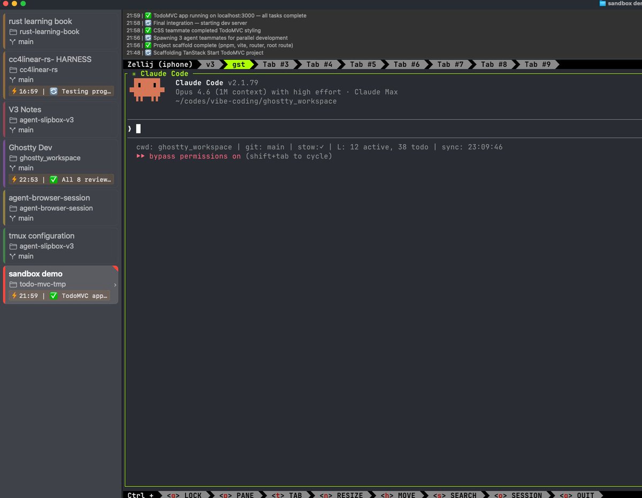Viewport: 642px width, 498px height.
Task: Click the SEARCH mode hint in bottom bar
Action: (454, 495)
